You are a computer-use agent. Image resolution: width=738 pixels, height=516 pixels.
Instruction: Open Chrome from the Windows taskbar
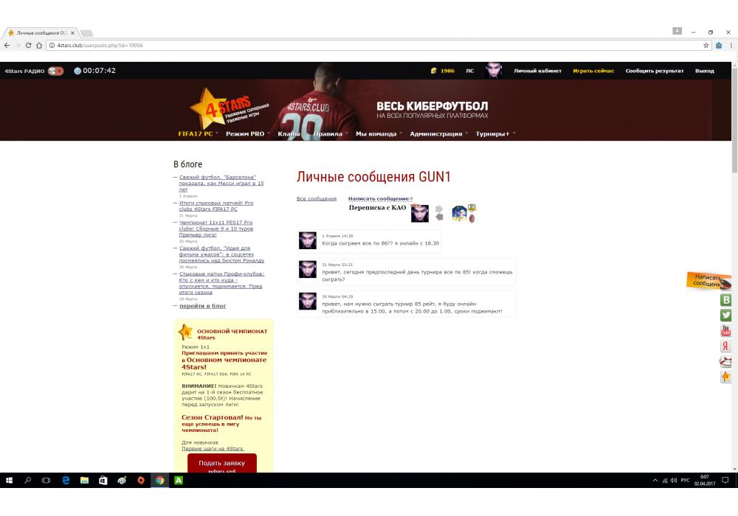coord(159,480)
